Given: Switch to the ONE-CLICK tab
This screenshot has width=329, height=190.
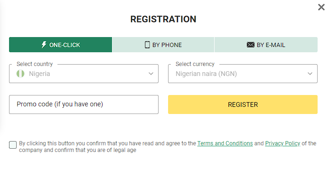Looking at the screenshot, I should (61, 45).
